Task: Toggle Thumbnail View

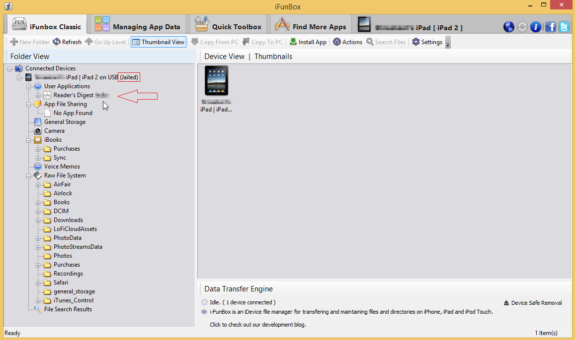Action: click(159, 42)
